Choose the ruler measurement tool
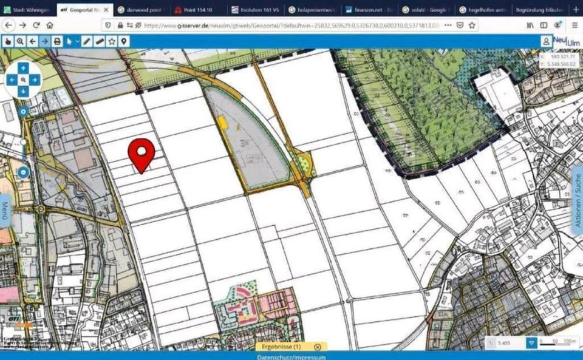The width and height of the screenshot is (583, 360). pos(99,41)
